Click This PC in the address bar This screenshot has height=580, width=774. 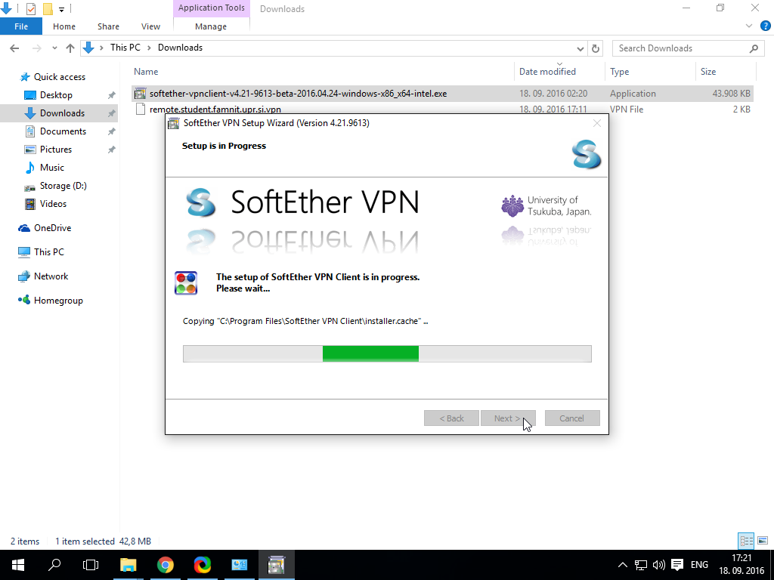click(x=125, y=48)
